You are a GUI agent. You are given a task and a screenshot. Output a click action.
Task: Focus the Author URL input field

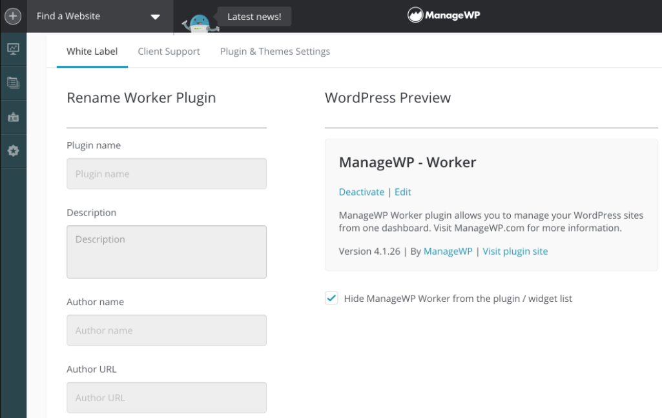coord(167,397)
